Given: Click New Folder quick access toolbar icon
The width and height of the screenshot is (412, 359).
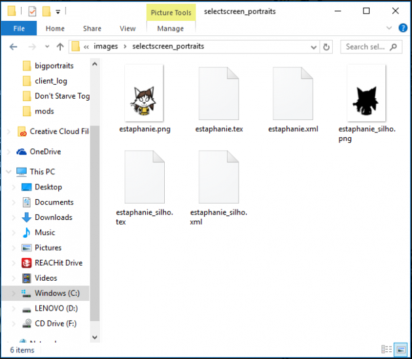Looking at the screenshot, I should (x=46, y=11).
